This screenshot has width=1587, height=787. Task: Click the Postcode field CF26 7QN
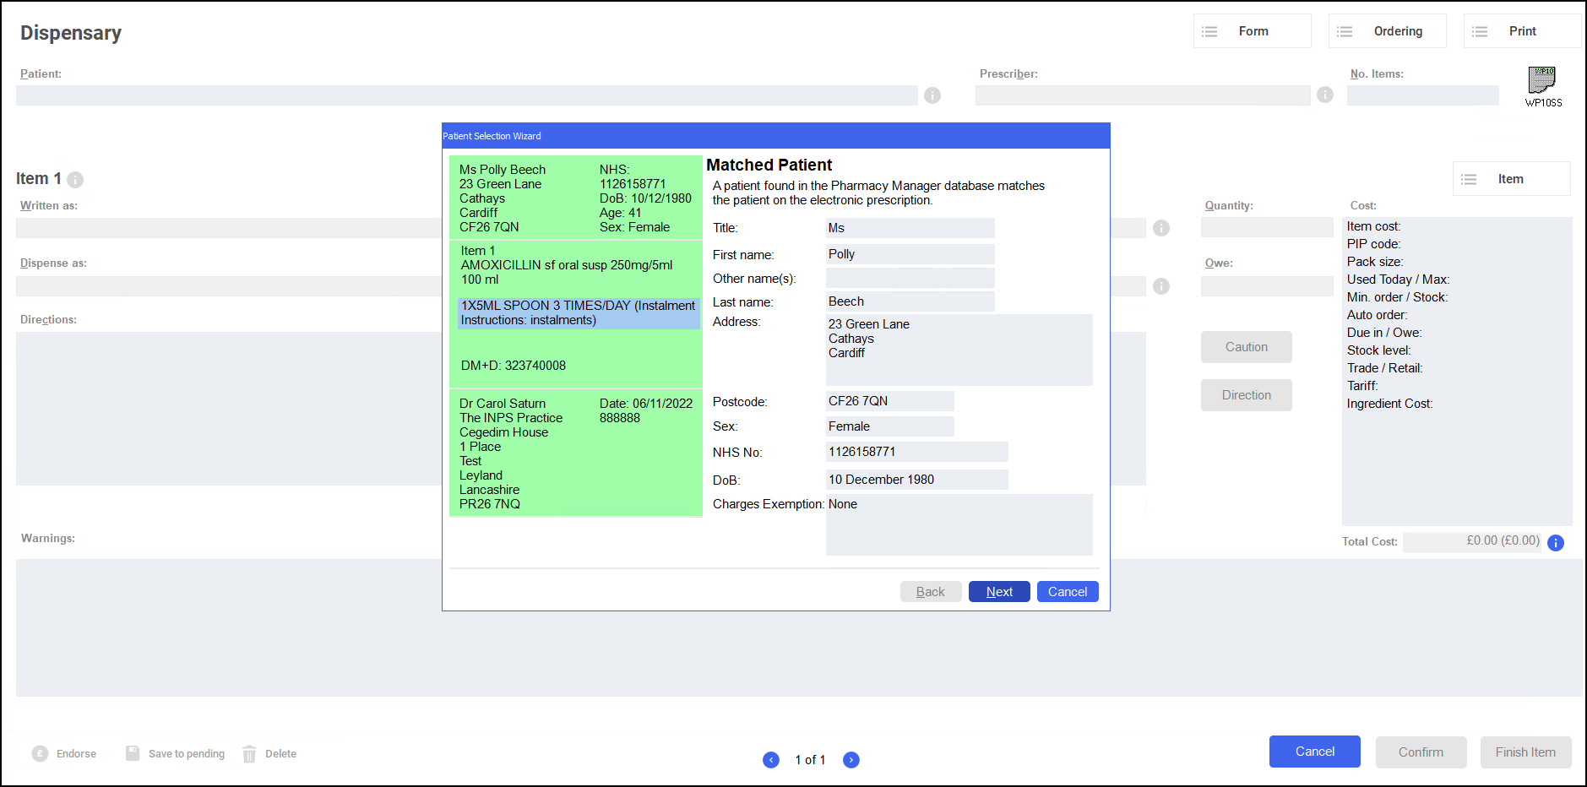click(890, 401)
